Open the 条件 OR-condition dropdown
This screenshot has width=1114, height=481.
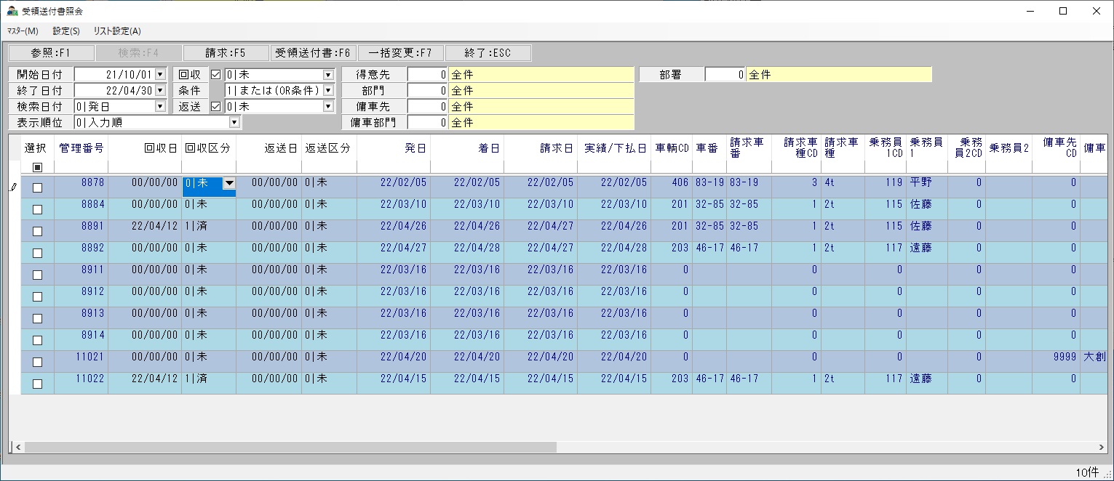click(327, 90)
